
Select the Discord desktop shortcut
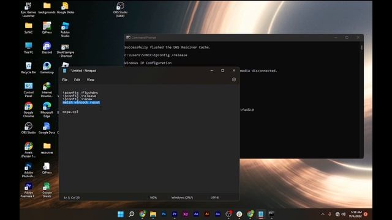pos(47,48)
